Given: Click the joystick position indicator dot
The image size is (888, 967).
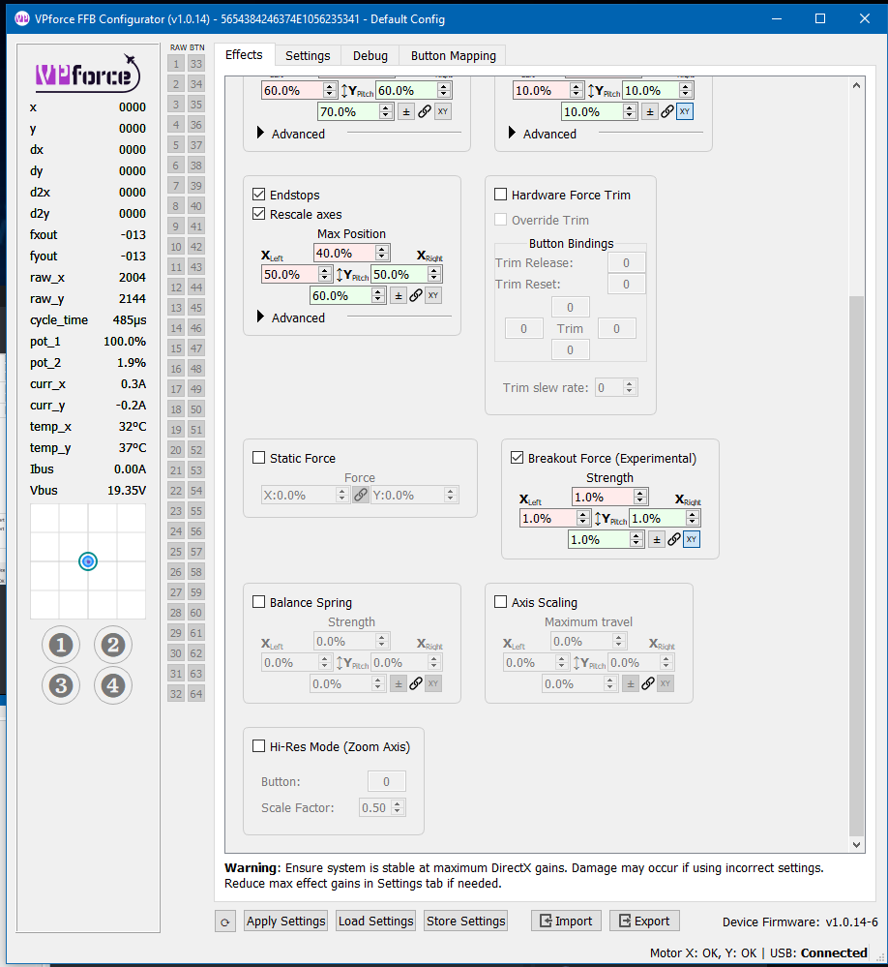Looking at the screenshot, I should (88, 561).
